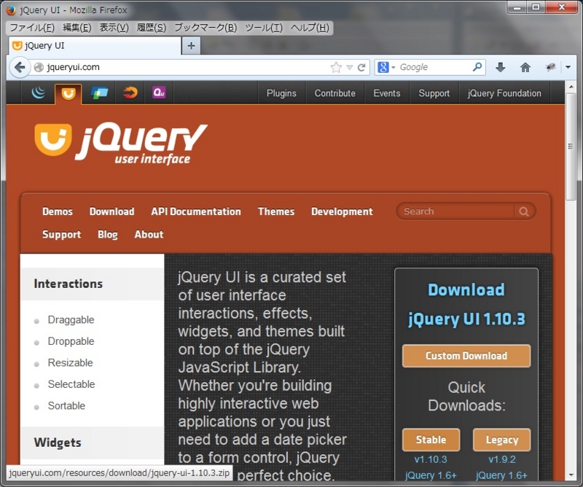Open the Development page

[342, 211]
